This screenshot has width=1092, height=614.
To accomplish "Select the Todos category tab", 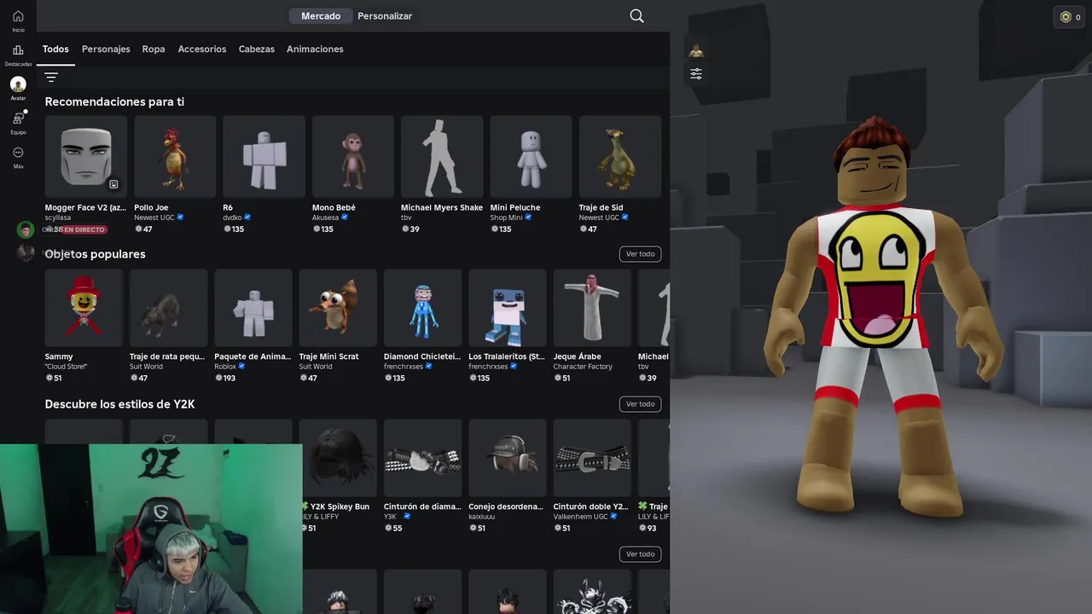I will coord(55,49).
